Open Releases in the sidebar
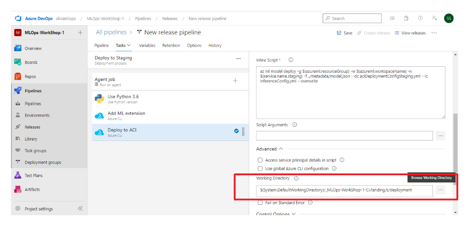The width and height of the screenshot is (474, 230). tap(32, 127)
